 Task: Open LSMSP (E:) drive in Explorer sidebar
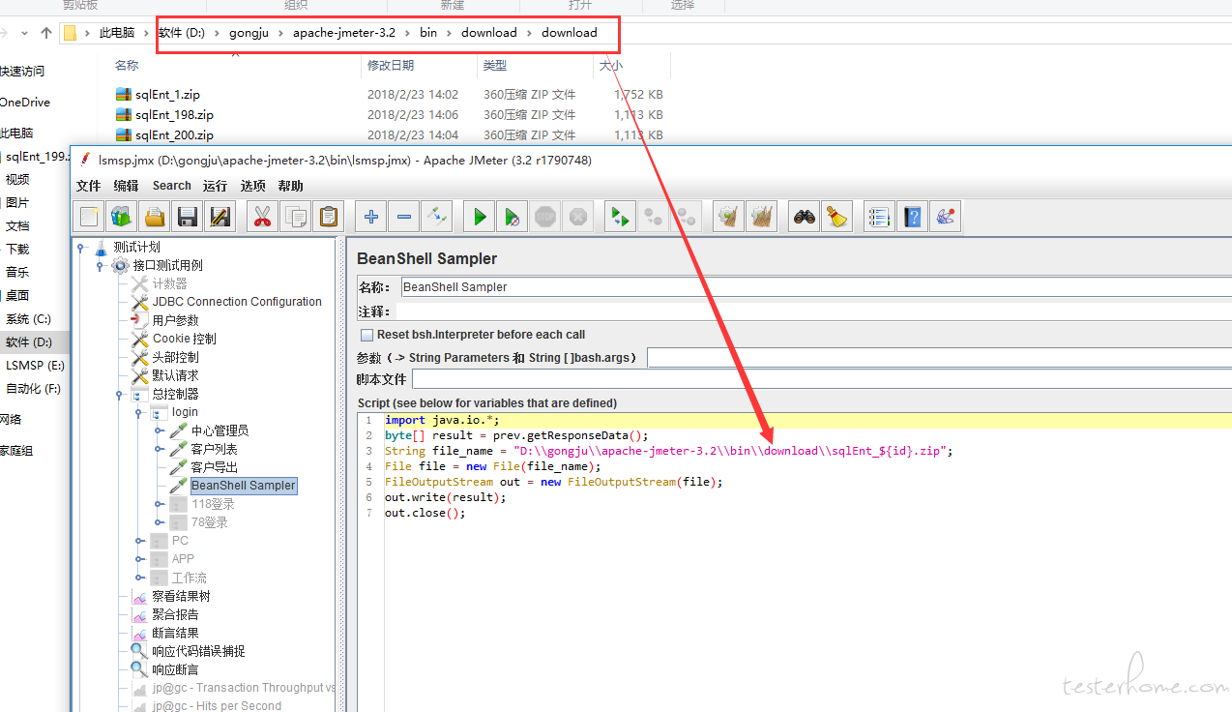35,366
